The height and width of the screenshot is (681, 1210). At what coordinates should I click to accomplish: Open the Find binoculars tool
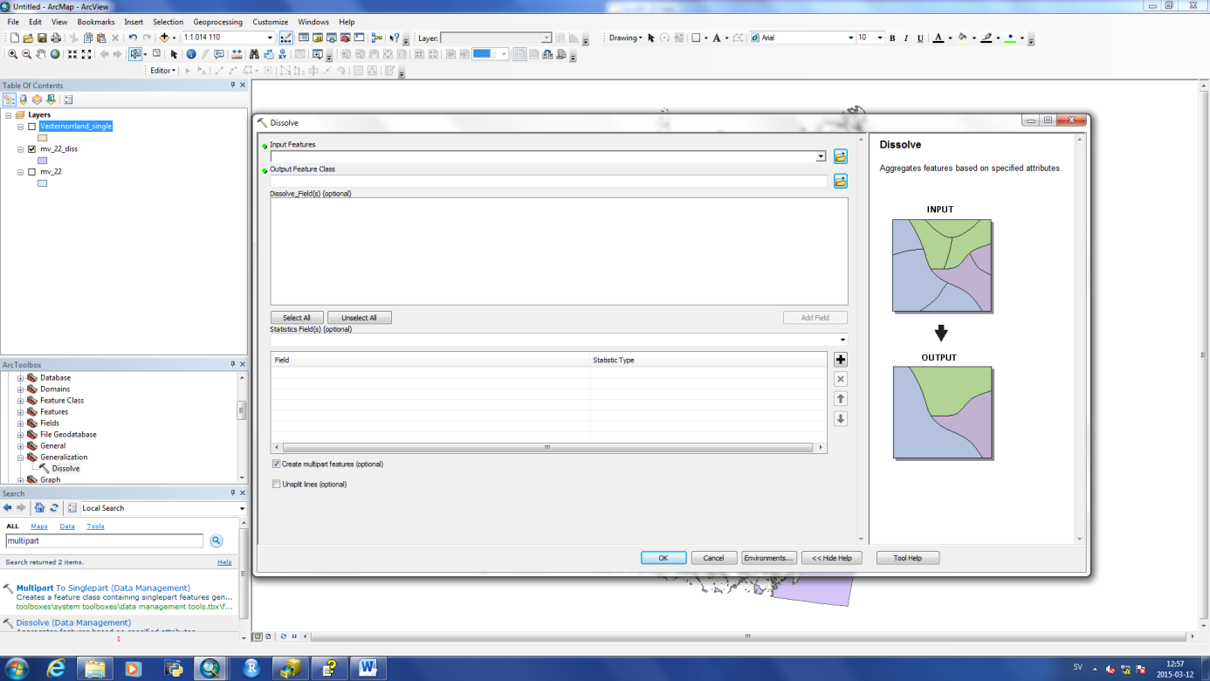[x=253, y=54]
